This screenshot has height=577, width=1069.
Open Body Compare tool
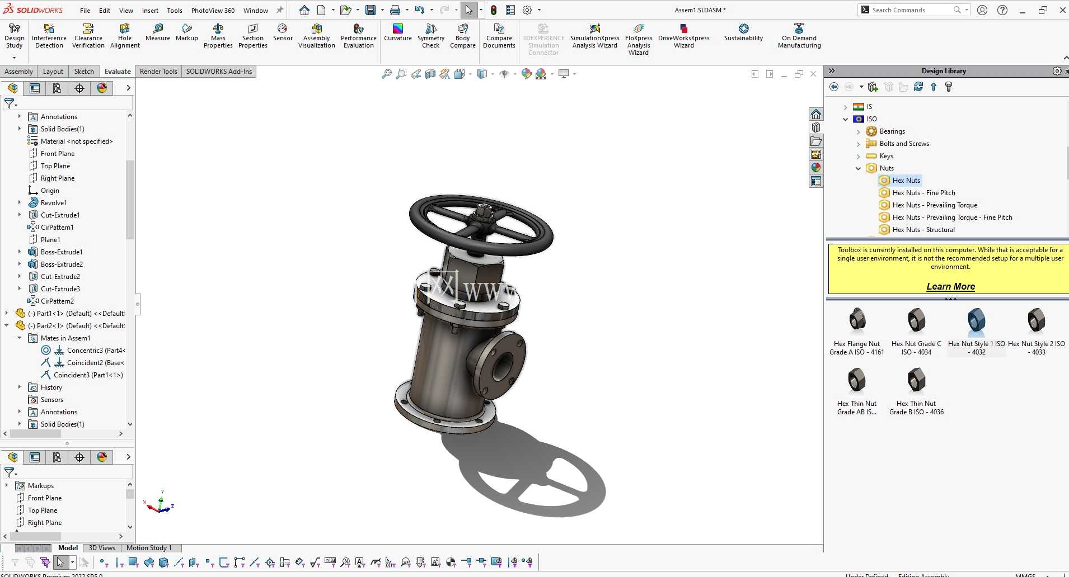[463, 36]
